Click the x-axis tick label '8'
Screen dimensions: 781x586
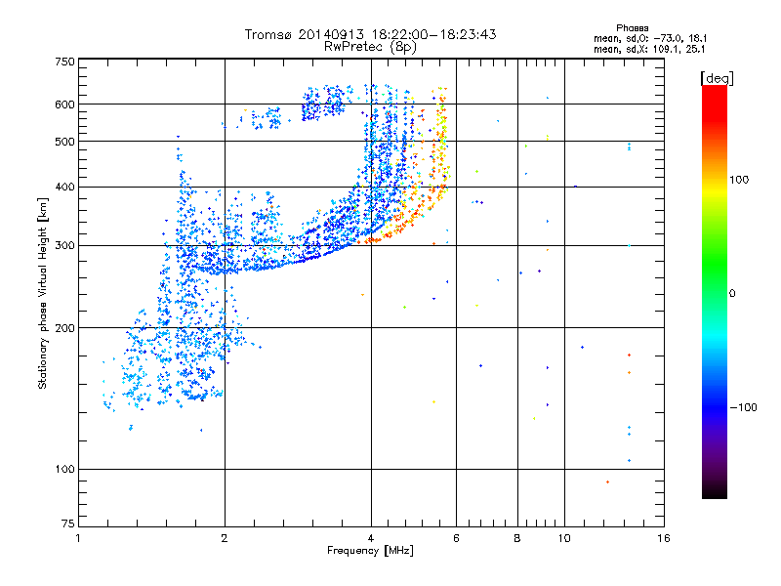(x=517, y=538)
